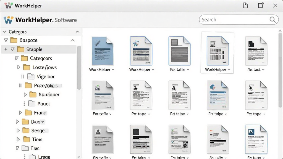Image resolution: width=283 pixels, height=159 pixels.
Task: Select the Tlec folder
Action: click(x=30, y=148)
